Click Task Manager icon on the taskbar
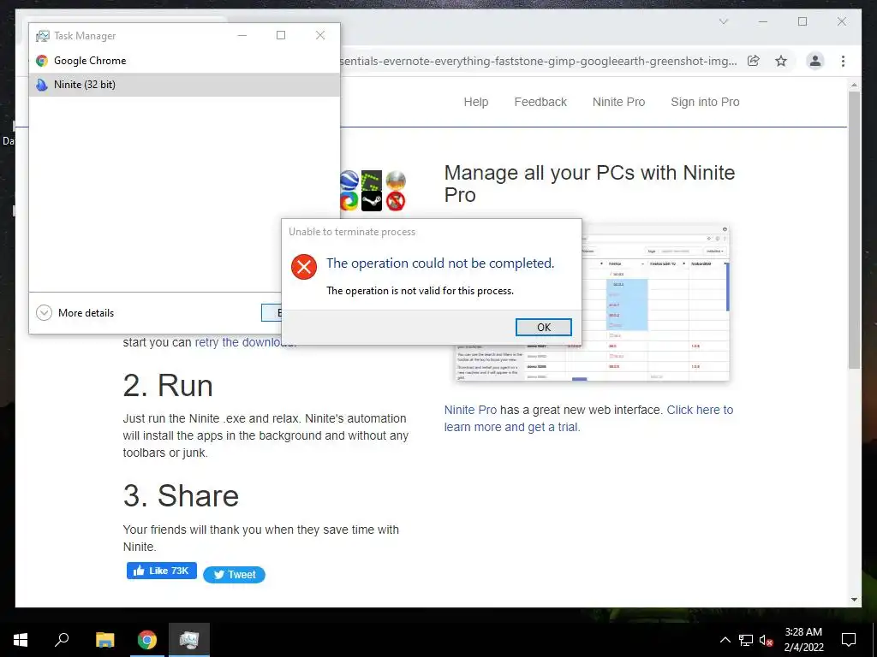The height and width of the screenshot is (657, 877). [x=189, y=640]
